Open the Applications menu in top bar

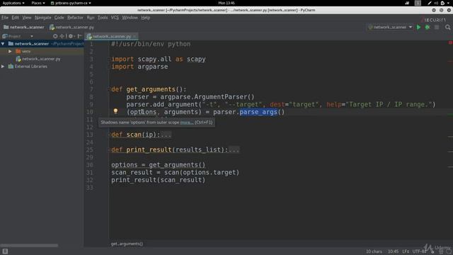click(13, 3)
